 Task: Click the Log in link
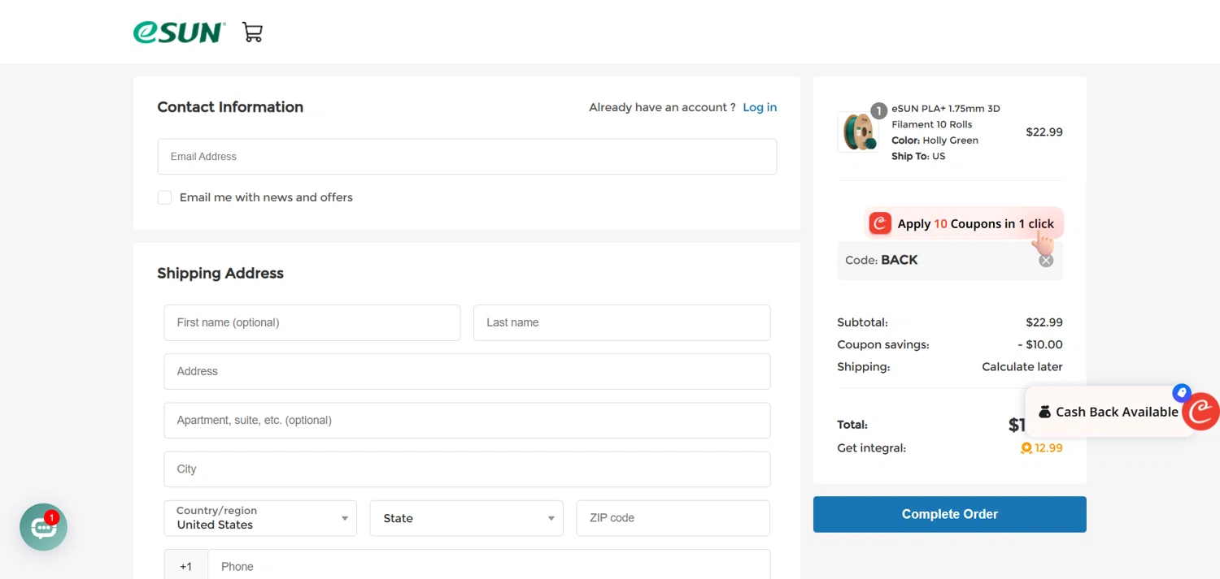point(760,107)
